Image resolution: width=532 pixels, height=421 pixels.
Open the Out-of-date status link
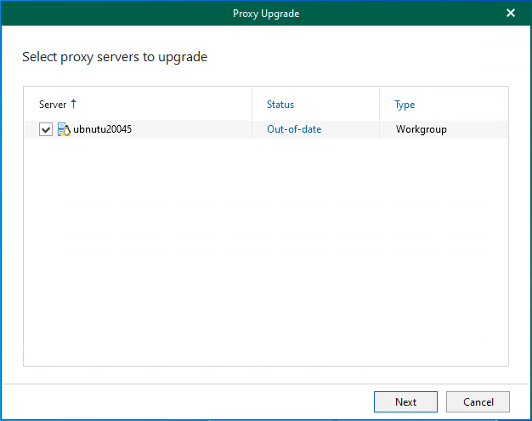coord(294,130)
